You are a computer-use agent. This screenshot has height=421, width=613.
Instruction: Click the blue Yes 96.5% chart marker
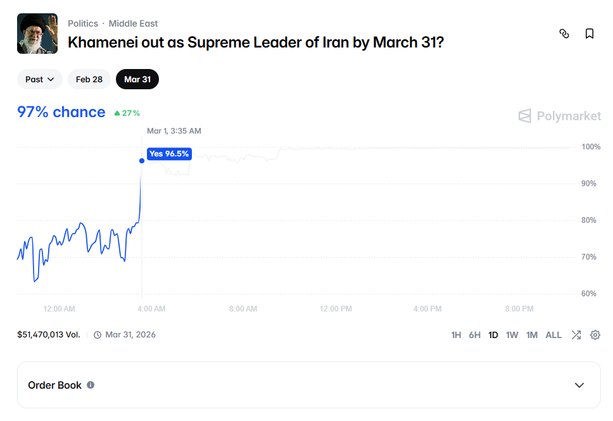142,161
